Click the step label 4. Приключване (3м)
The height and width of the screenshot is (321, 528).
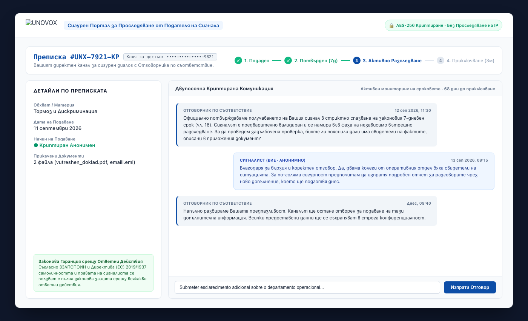470,61
